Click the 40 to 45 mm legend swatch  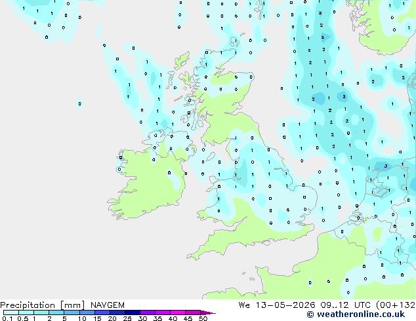[x=178, y=312]
